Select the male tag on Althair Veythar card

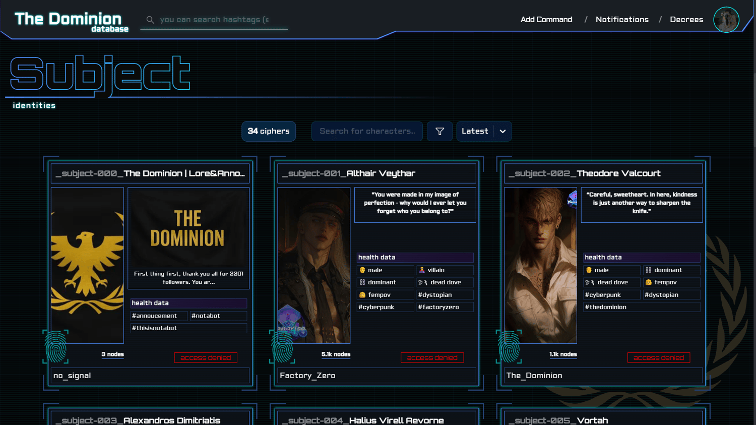386,270
